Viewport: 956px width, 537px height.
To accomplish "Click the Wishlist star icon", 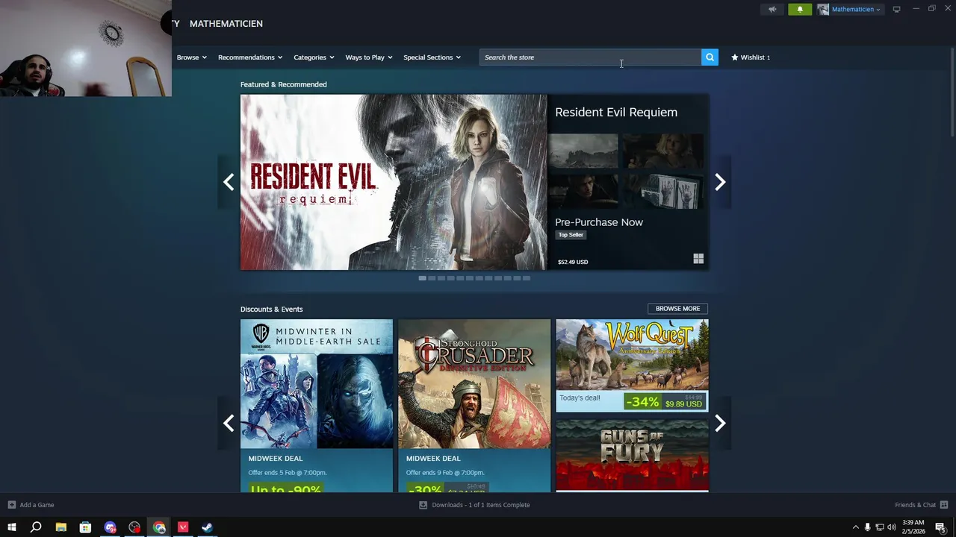I will click(x=735, y=57).
